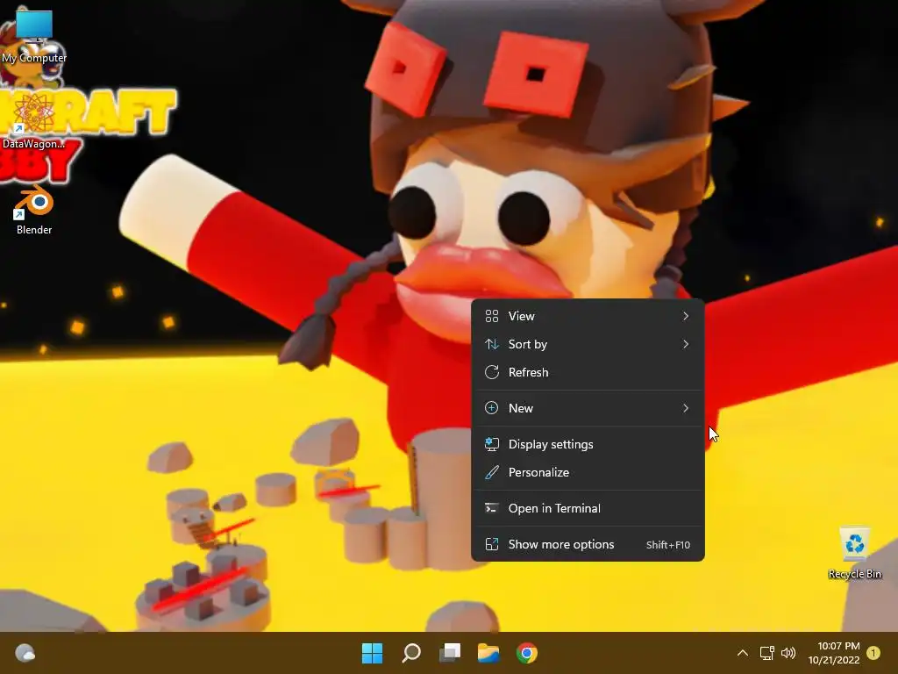Image resolution: width=898 pixels, height=674 pixels.
Task: Choose Show more options
Action: coord(588,544)
